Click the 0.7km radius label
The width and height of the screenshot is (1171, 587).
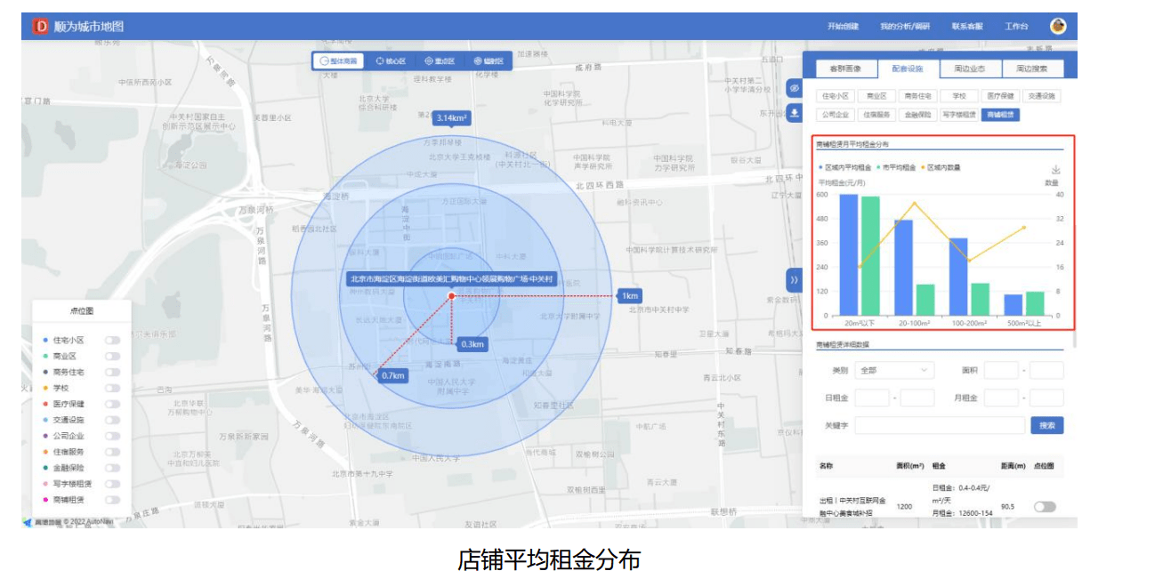[392, 375]
